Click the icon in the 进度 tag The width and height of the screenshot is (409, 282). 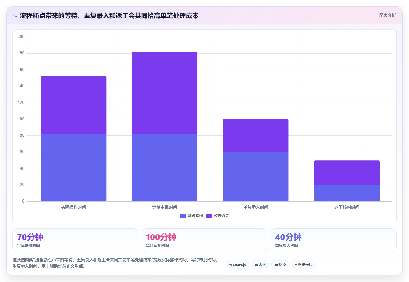tap(276, 265)
